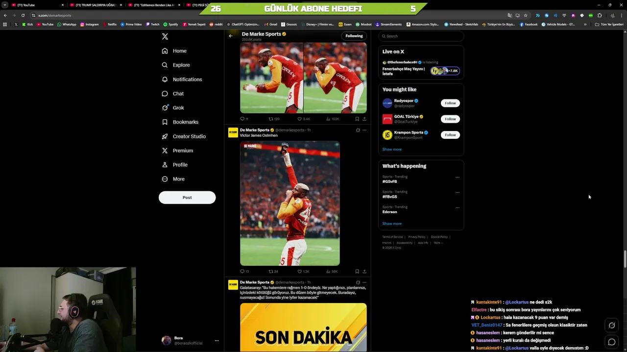Follow Krampon Sports
The height and width of the screenshot is (352, 627).
(450, 135)
